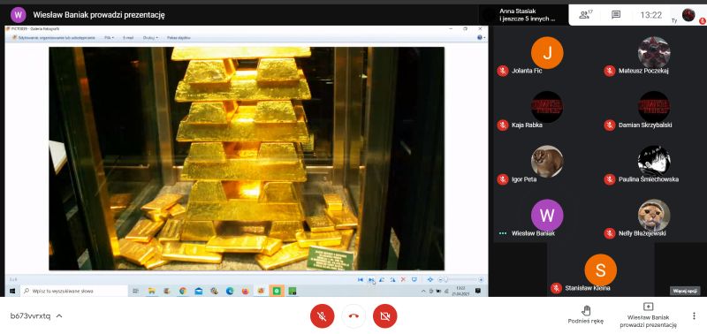Click the bottom Wiesław Baniak prowadzi prezentację button
The image size is (707, 334).
648,315
